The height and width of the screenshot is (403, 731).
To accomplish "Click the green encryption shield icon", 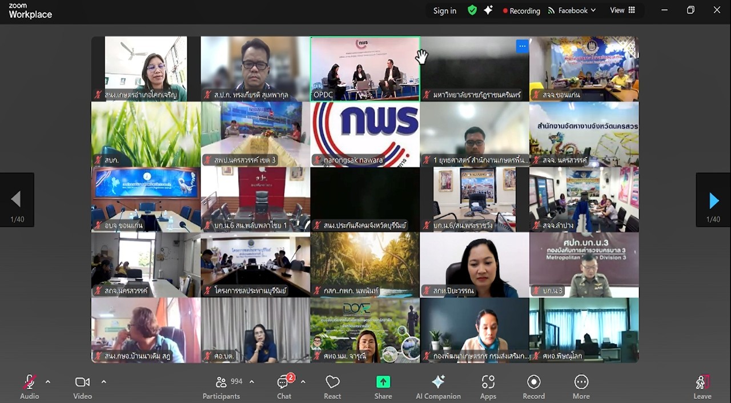I will [x=472, y=10].
